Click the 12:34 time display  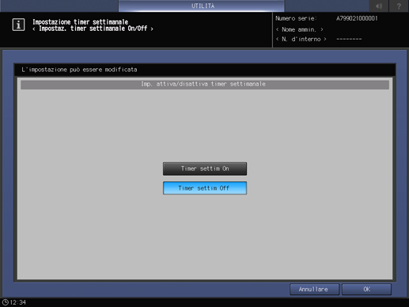18,302
